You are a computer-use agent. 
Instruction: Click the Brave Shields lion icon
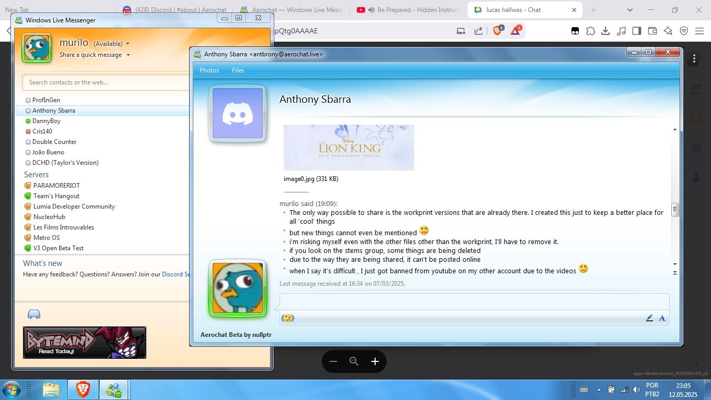click(x=497, y=31)
